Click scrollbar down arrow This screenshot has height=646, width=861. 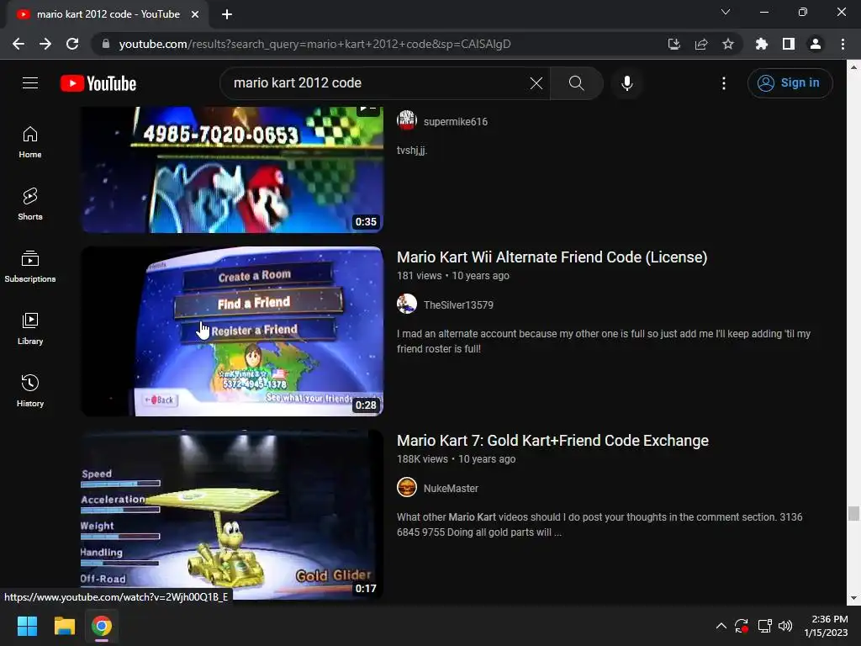(853, 598)
